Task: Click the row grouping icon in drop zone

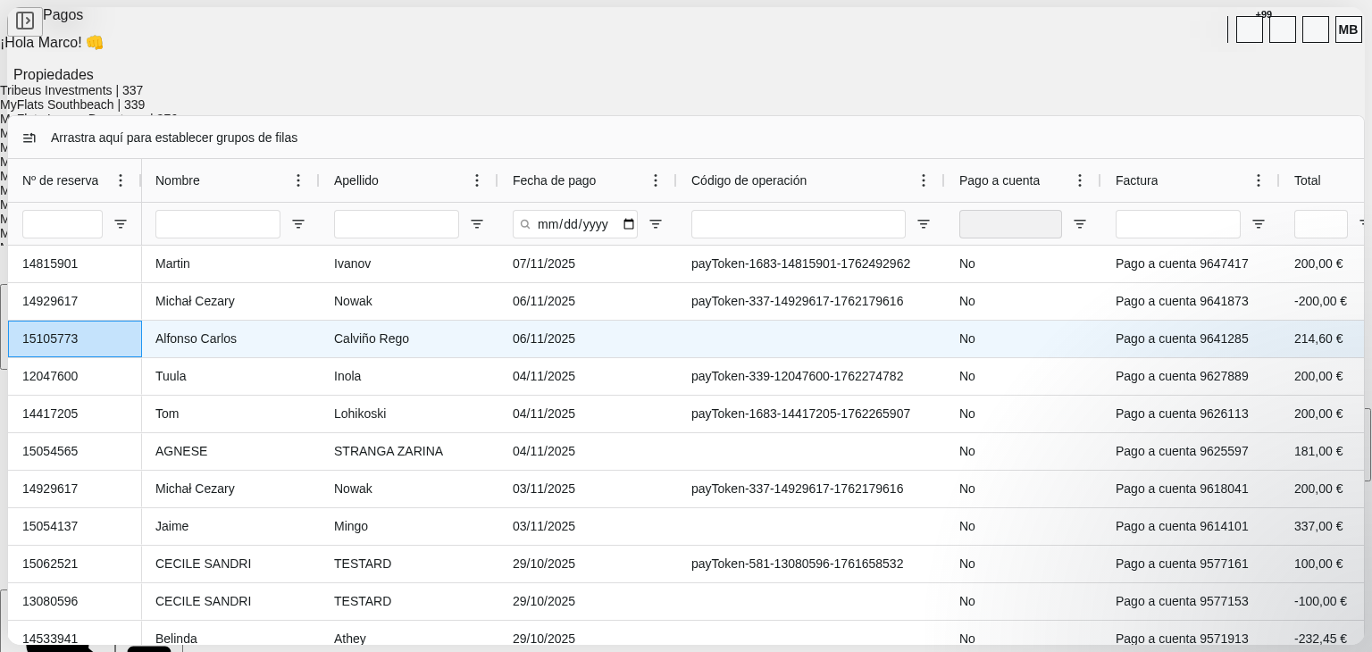Action: tap(29, 138)
